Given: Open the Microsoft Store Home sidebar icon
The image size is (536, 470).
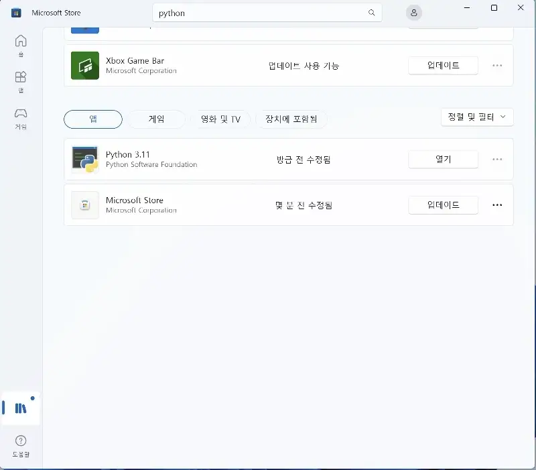Looking at the screenshot, I should point(21,44).
